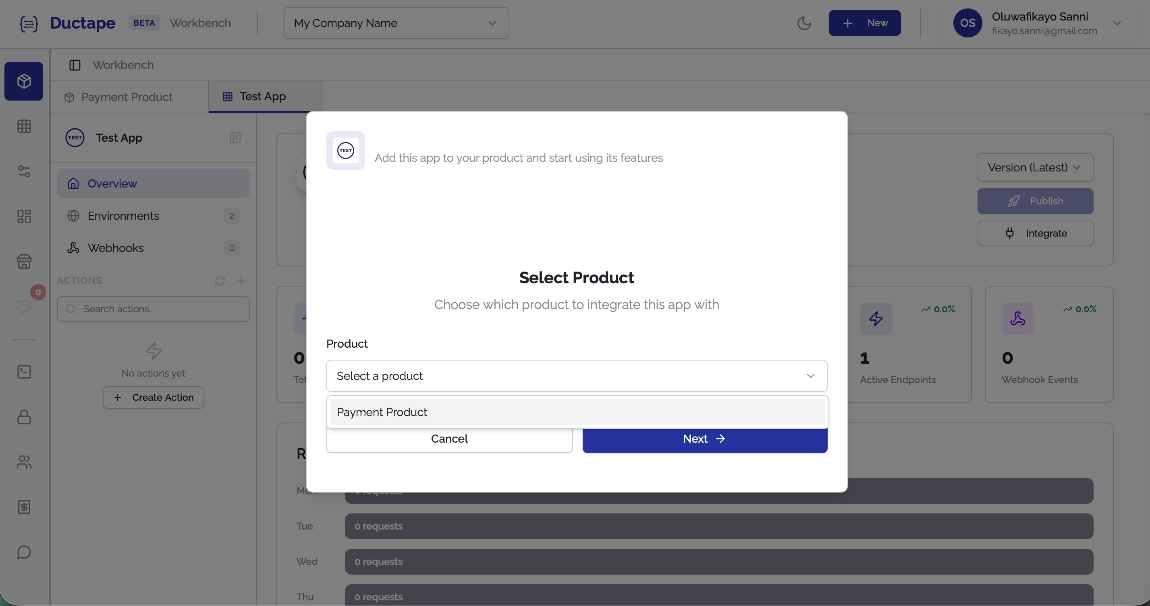This screenshot has width=1150, height=606.
Task: Open the My Company Name dropdown
Action: tap(396, 23)
